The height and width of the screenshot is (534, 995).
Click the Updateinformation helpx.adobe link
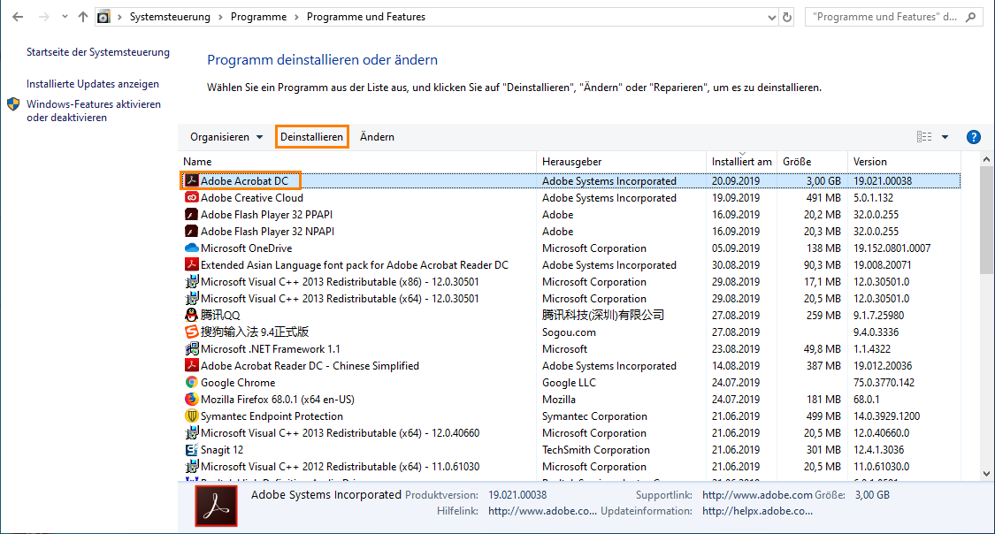(758, 511)
